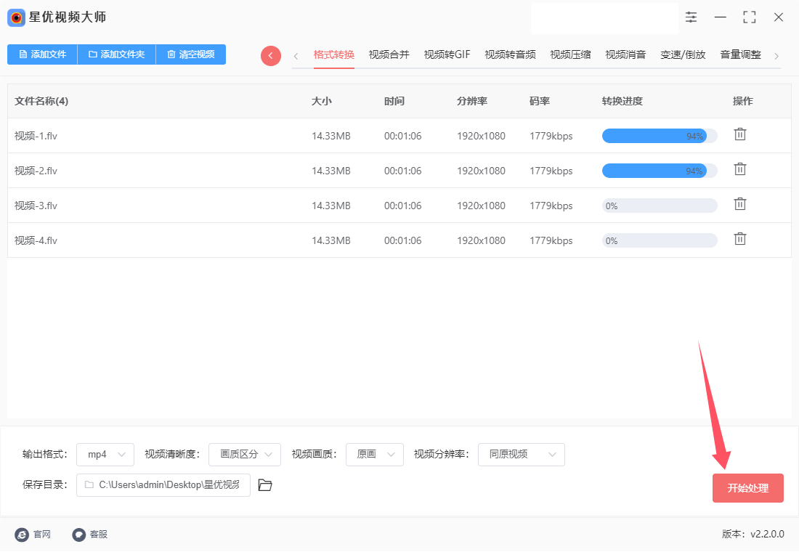Open the settings sliders icon in title bar
Viewport: 799px width, 552px height.
(691, 17)
